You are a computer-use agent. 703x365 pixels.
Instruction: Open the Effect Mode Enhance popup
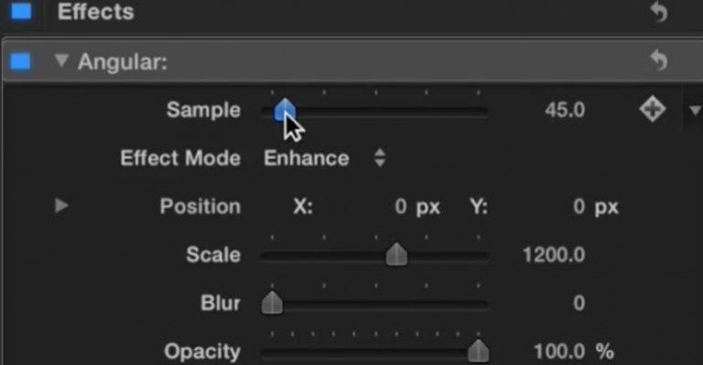coord(324,158)
